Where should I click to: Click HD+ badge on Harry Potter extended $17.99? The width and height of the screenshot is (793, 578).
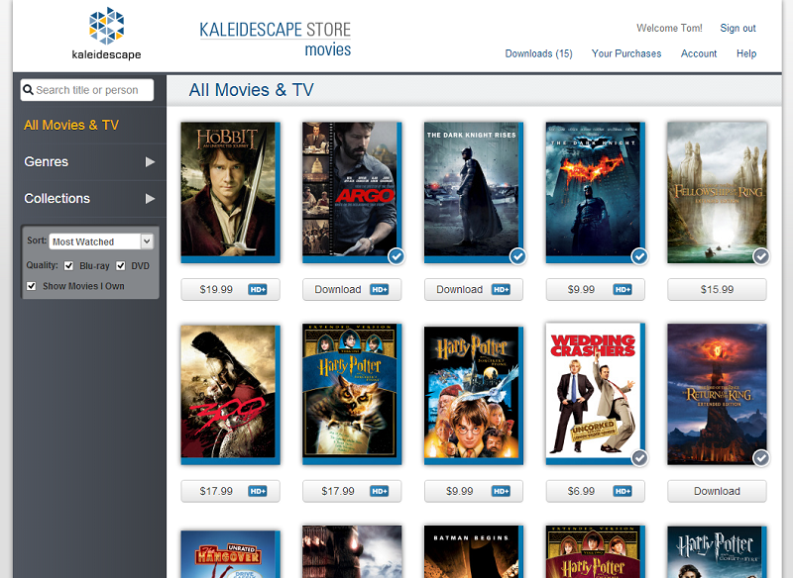pos(380,491)
